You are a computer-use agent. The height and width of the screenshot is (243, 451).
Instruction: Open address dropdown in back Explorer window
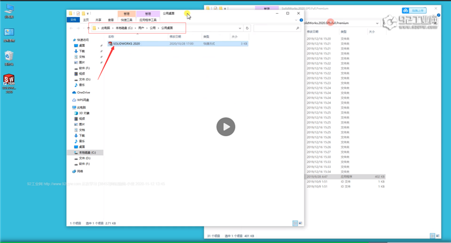[x=377, y=23]
